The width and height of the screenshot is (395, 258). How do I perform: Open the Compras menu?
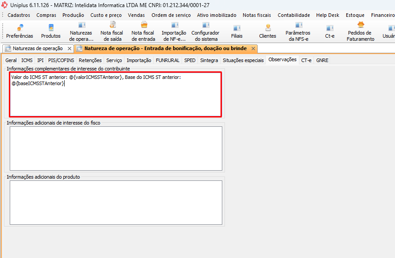[x=46, y=15]
